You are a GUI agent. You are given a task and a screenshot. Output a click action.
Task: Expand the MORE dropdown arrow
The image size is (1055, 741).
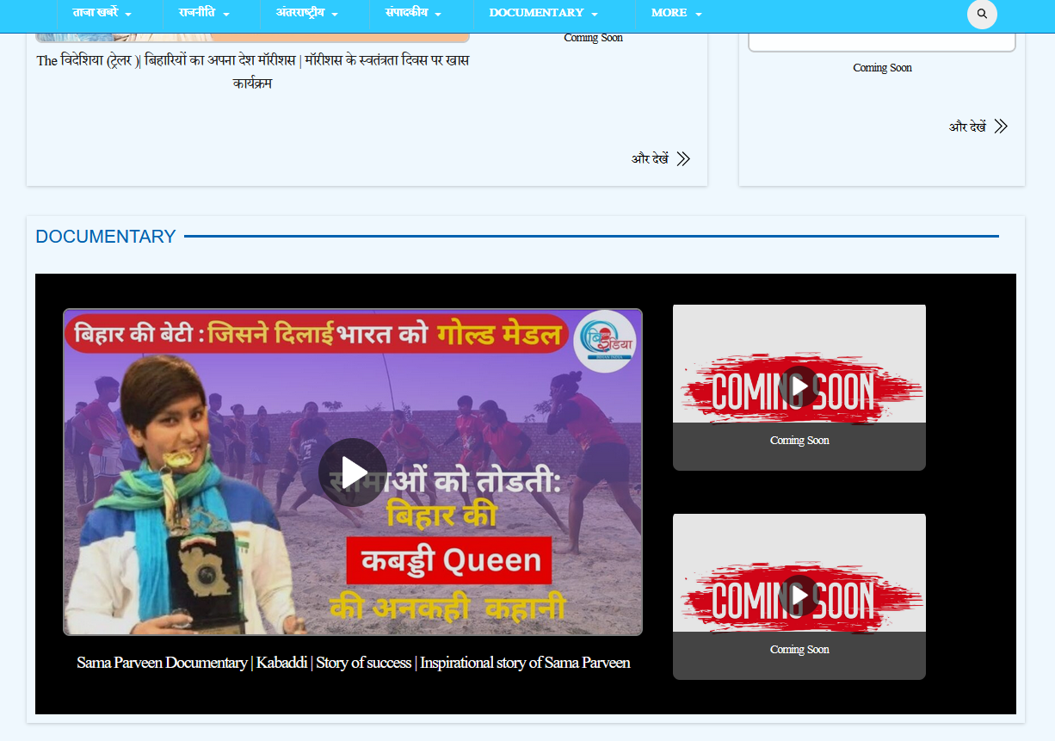[698, 15]
